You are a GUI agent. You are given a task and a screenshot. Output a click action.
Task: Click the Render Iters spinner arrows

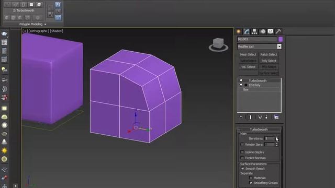click(x=276, y=145)
